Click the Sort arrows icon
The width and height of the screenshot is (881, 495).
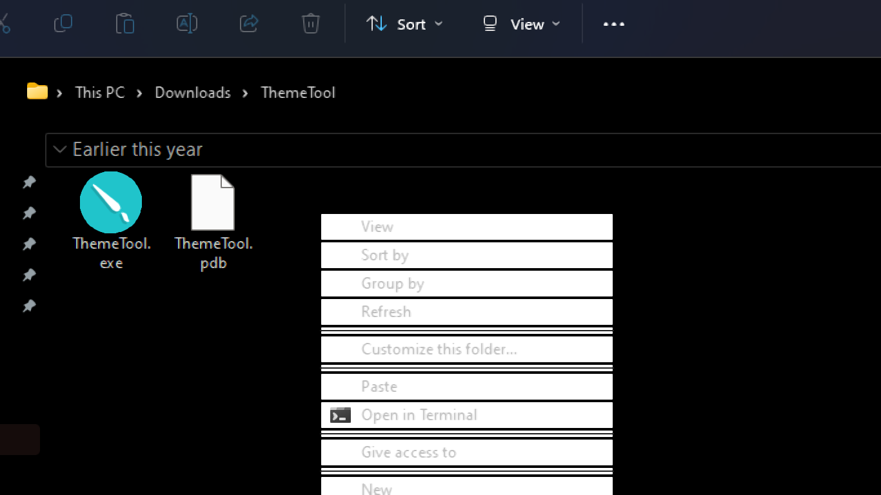click(x=376, y=24)
